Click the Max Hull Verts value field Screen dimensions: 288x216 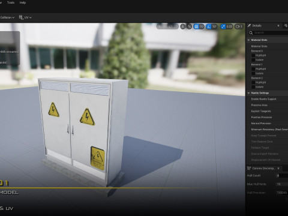(x=282, y=184)
